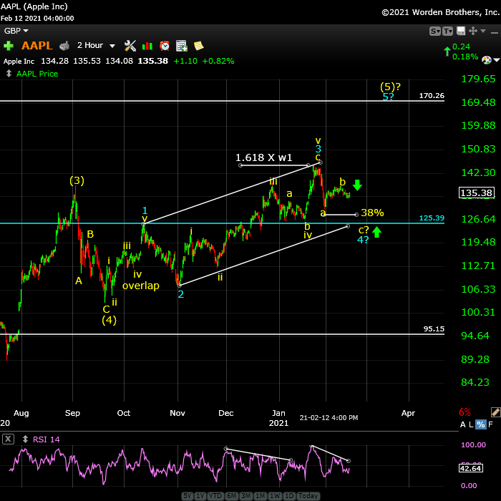Set time range to 1D
This screenshot has width=501, height=501.
289,496
